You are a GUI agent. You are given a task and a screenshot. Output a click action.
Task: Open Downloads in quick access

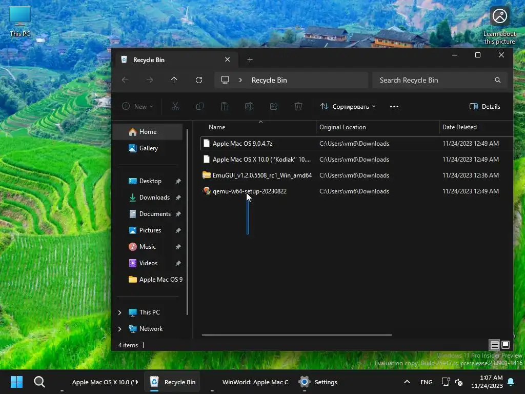154,198
